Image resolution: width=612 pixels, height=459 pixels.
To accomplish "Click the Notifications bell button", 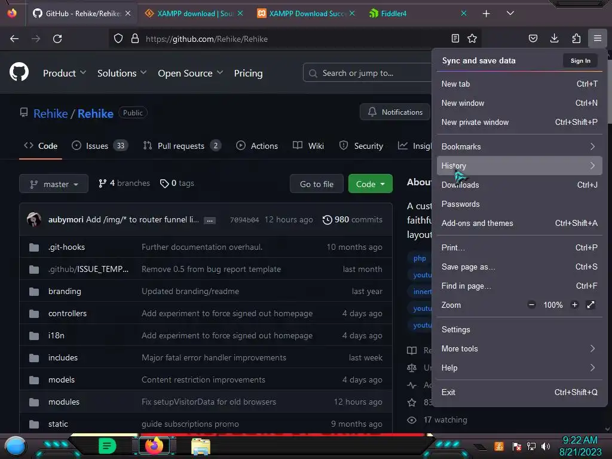I will point(395,112).
